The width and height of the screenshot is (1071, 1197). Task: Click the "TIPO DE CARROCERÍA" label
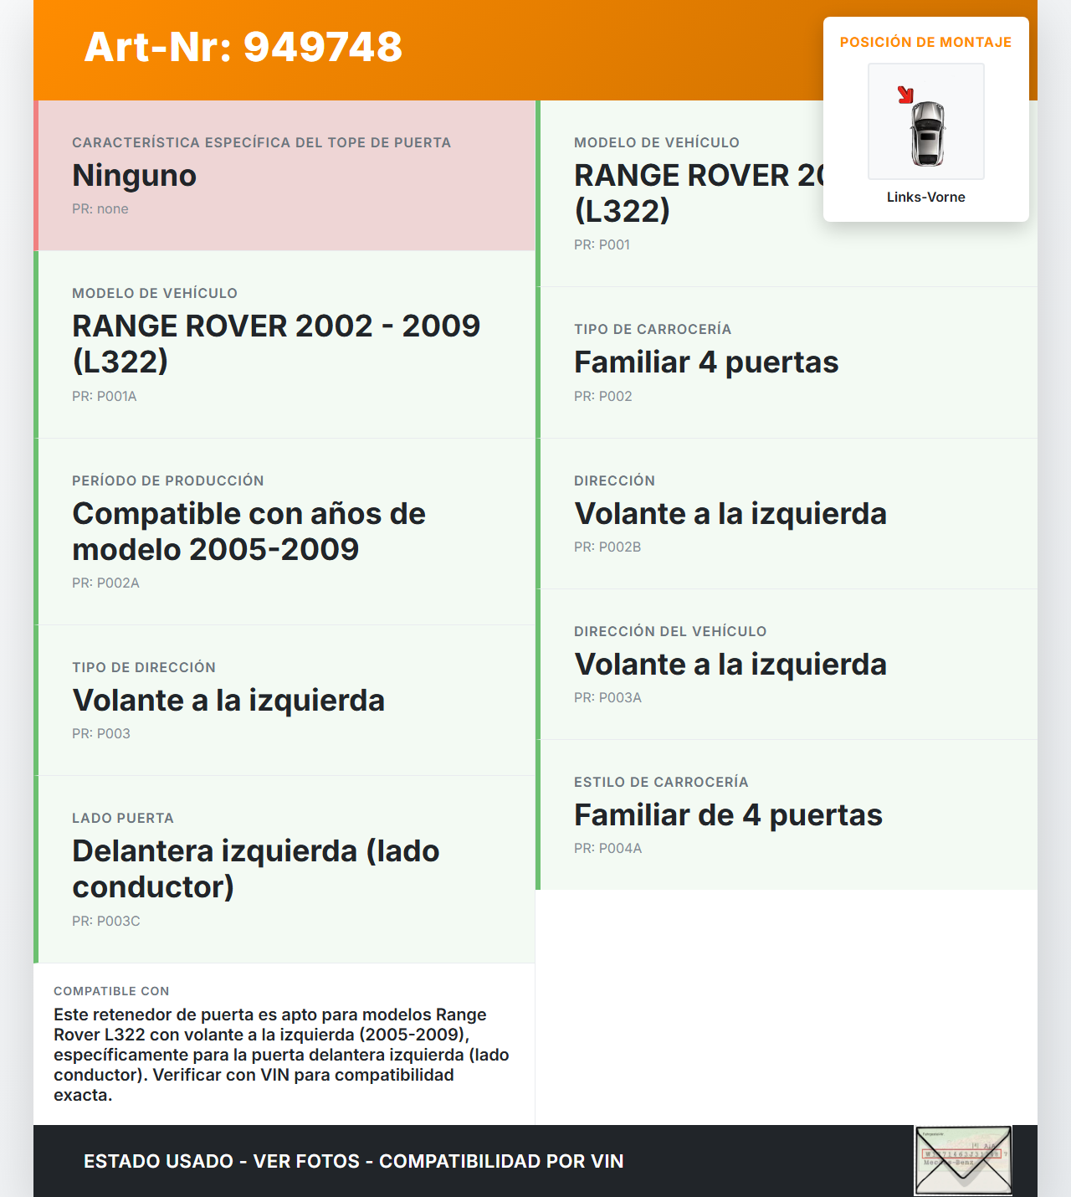(653, 329)
